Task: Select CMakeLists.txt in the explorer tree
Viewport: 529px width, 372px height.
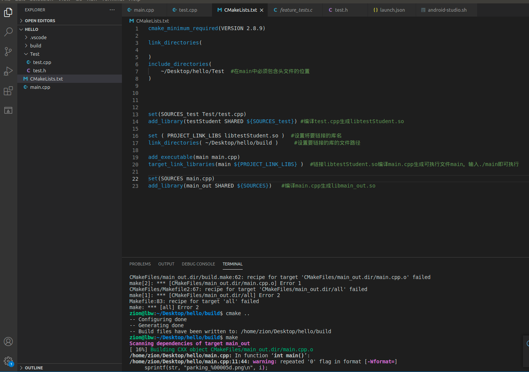Action: coord(70,79)
